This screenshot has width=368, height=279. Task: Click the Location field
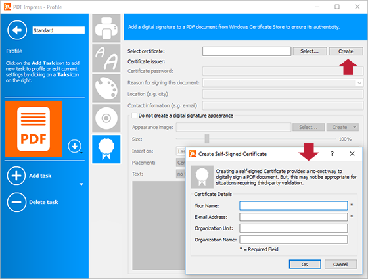pyautogui.click(x=283, y=94)
